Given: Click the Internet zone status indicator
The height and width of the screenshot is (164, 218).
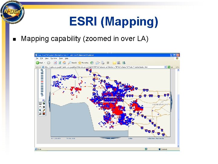Looking at the screenshot, I should tap(163, 149).
